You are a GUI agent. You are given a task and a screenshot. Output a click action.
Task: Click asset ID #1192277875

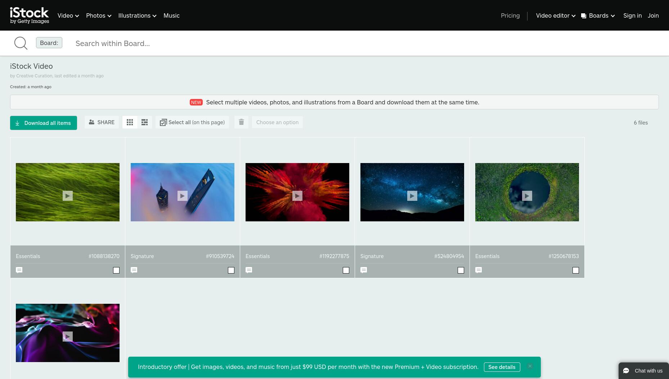334,256
